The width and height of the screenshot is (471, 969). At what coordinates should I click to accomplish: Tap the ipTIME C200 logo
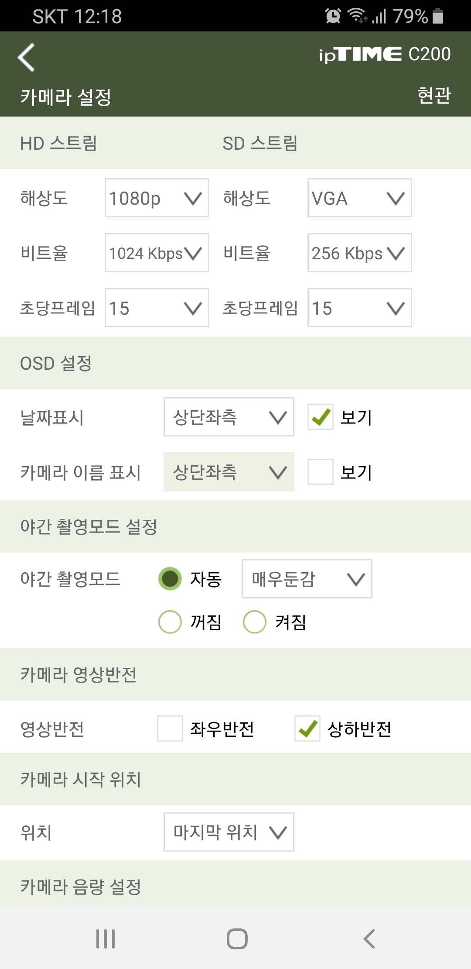click(x=385, y=55)
